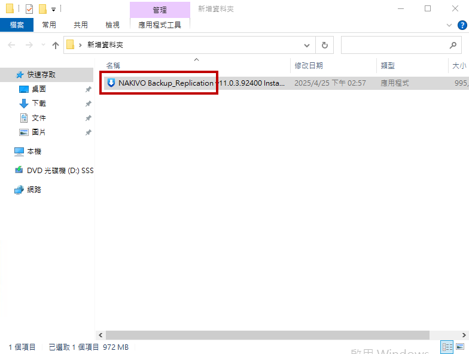
Task: Click the magnifier search icon
Action: coord(453,46)
